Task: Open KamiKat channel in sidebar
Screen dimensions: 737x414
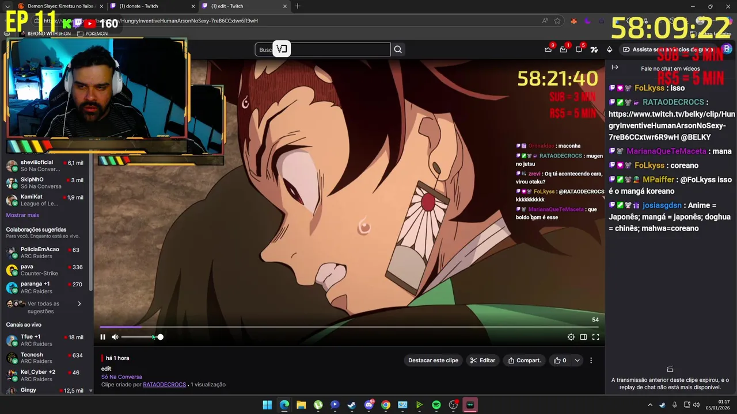Action: tap(45, 200)
